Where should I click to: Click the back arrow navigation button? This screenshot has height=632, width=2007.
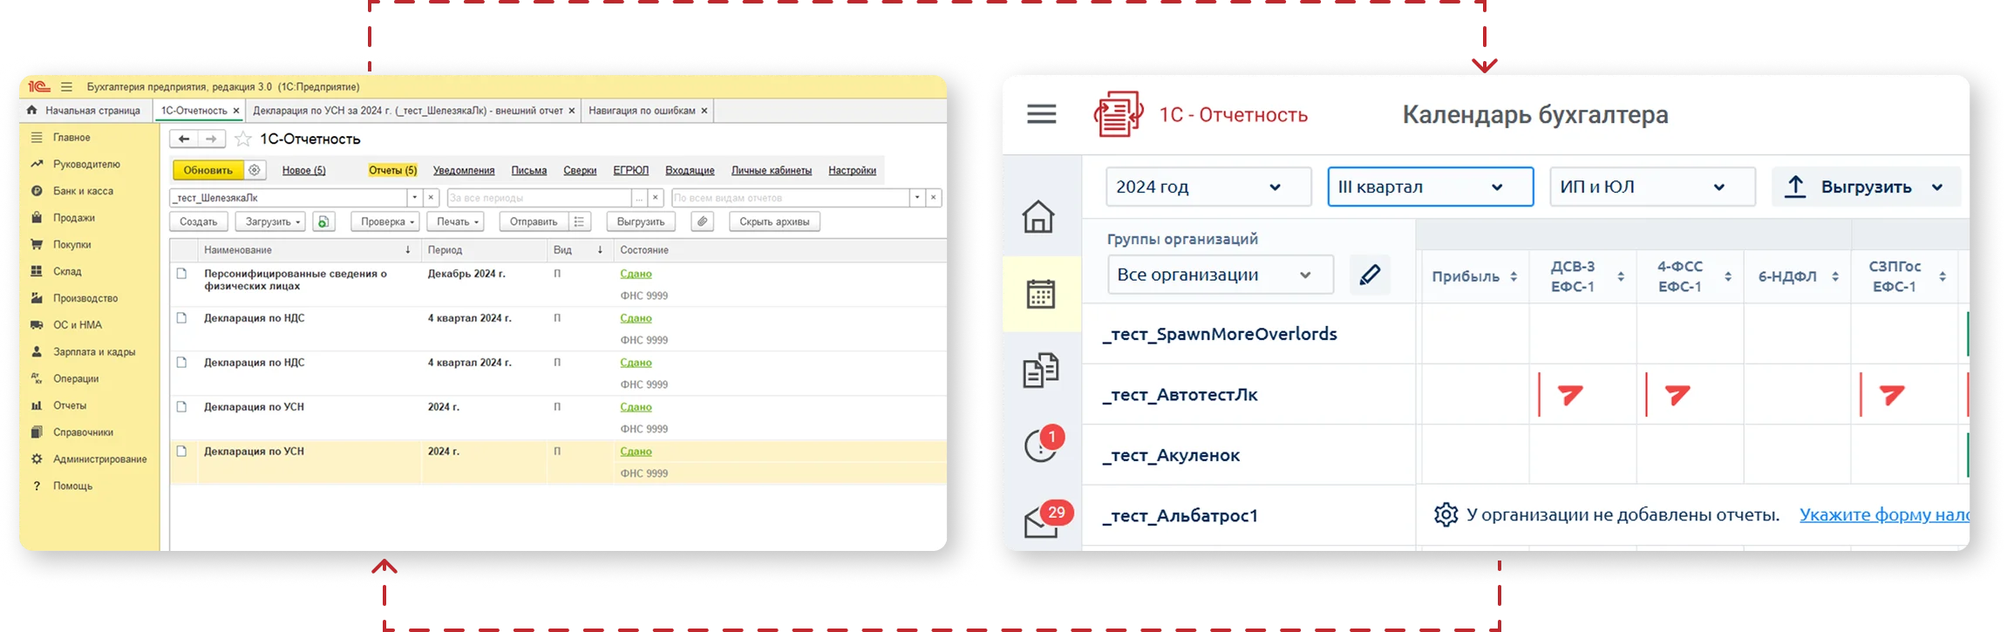(x=184, y=139)
